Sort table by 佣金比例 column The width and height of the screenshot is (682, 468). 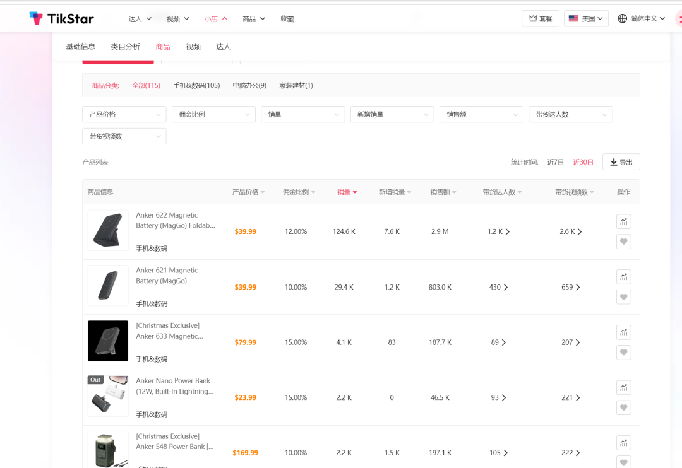coord(299,192)
